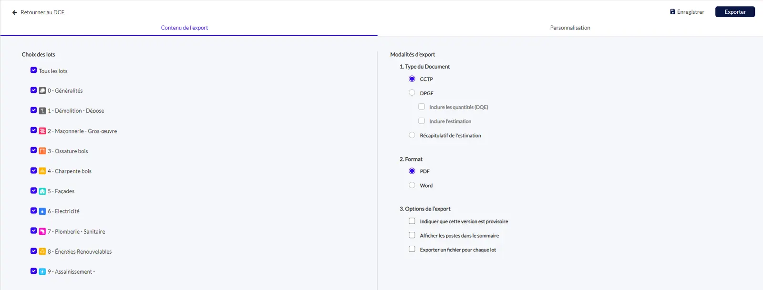Click the 2 - Maçonnerie - Gros-œuvre lot icon
763x290 pixels.
42,131
